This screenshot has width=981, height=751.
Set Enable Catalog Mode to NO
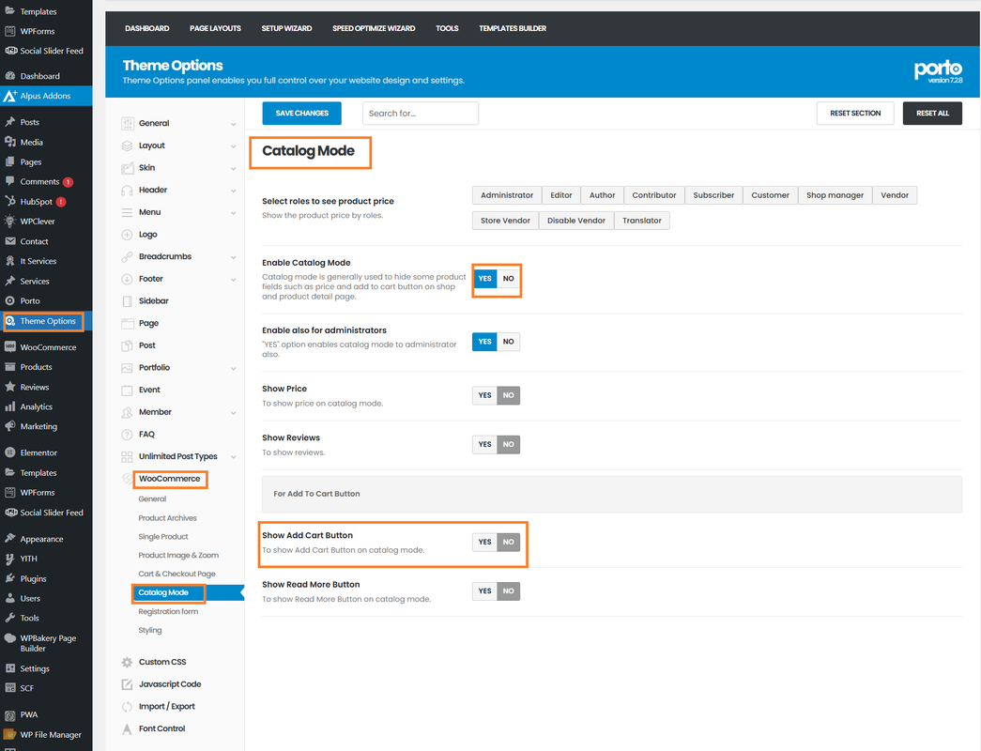point(508,279)
